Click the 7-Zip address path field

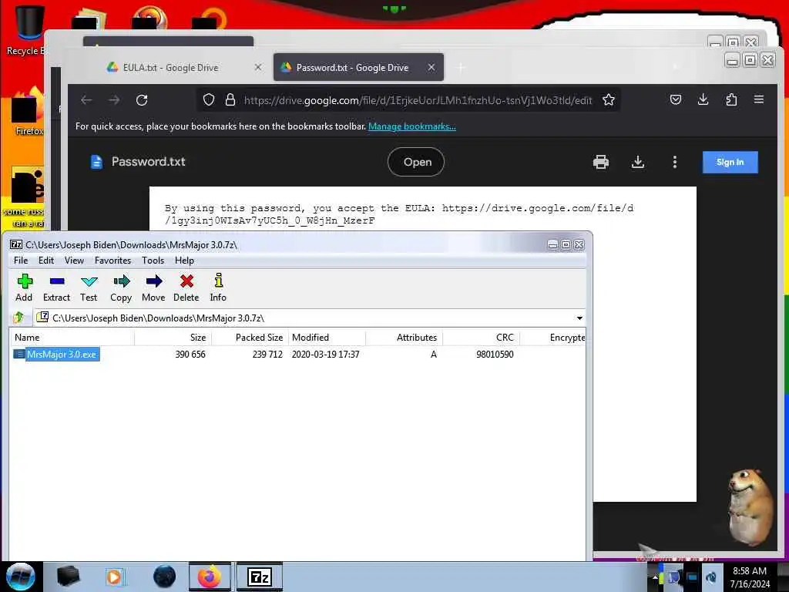310,318
